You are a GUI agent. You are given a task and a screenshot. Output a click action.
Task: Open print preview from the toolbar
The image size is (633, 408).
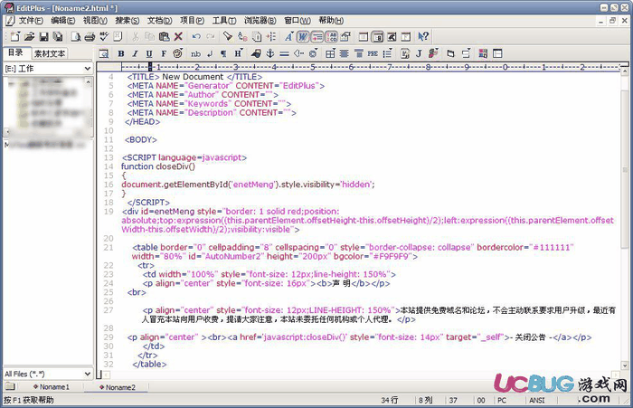[75, 37]
